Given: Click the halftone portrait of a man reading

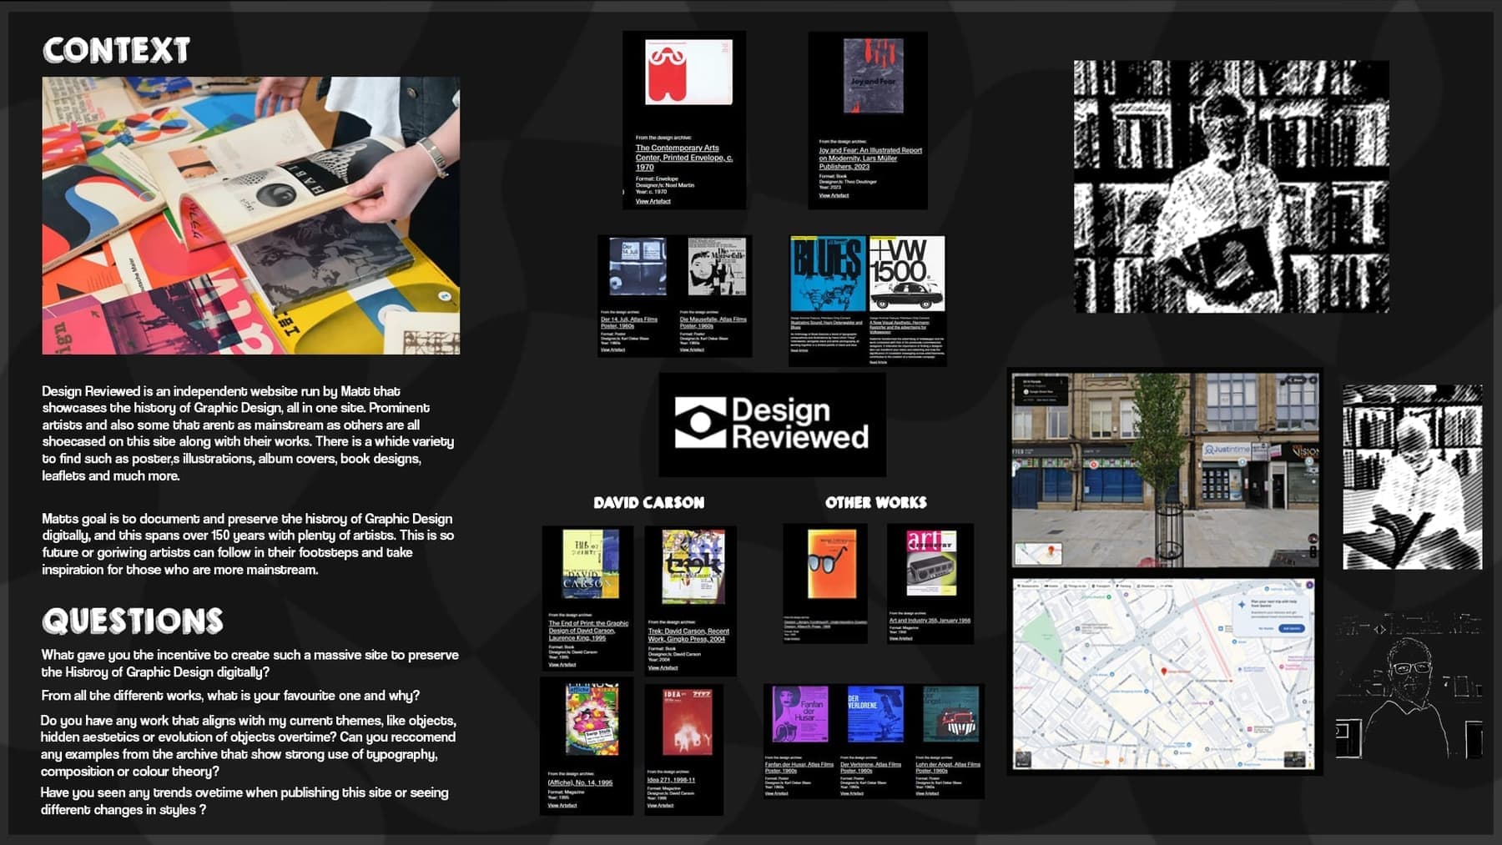Looking at the screenshot, I should [1413, 477].
